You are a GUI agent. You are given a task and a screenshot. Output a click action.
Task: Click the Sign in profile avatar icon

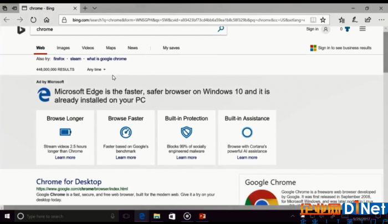(x=326, y=29)
